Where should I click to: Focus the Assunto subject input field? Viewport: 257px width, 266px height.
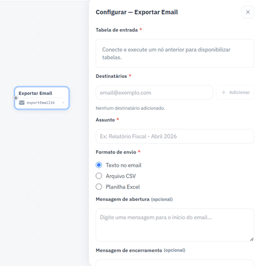coord(175,136)
